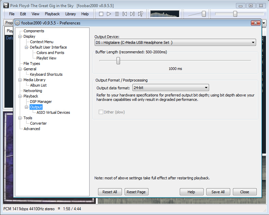Select Colors and Fonts page

coord(50,53)
